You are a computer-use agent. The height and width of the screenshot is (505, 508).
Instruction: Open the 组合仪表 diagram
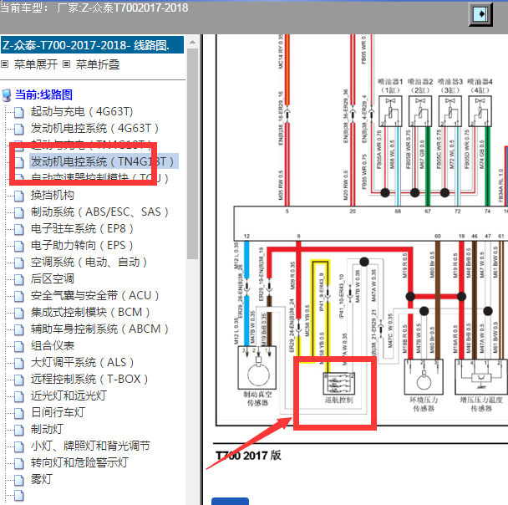(53, 346)
